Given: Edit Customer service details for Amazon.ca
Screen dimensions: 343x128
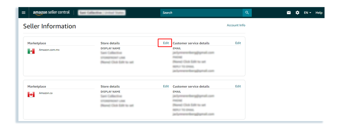Looking at the screenshot, I should [x=238, y=86].
